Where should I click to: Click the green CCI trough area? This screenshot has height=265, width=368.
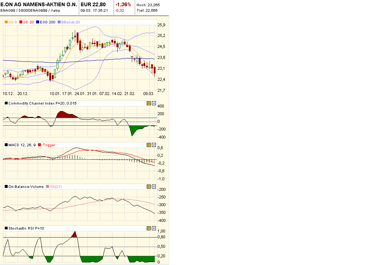pyautogui.click(x=136, y=129)
